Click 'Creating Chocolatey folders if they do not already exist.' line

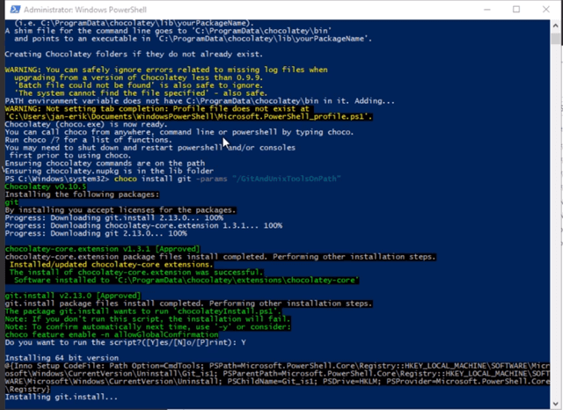tap(134, 55)
